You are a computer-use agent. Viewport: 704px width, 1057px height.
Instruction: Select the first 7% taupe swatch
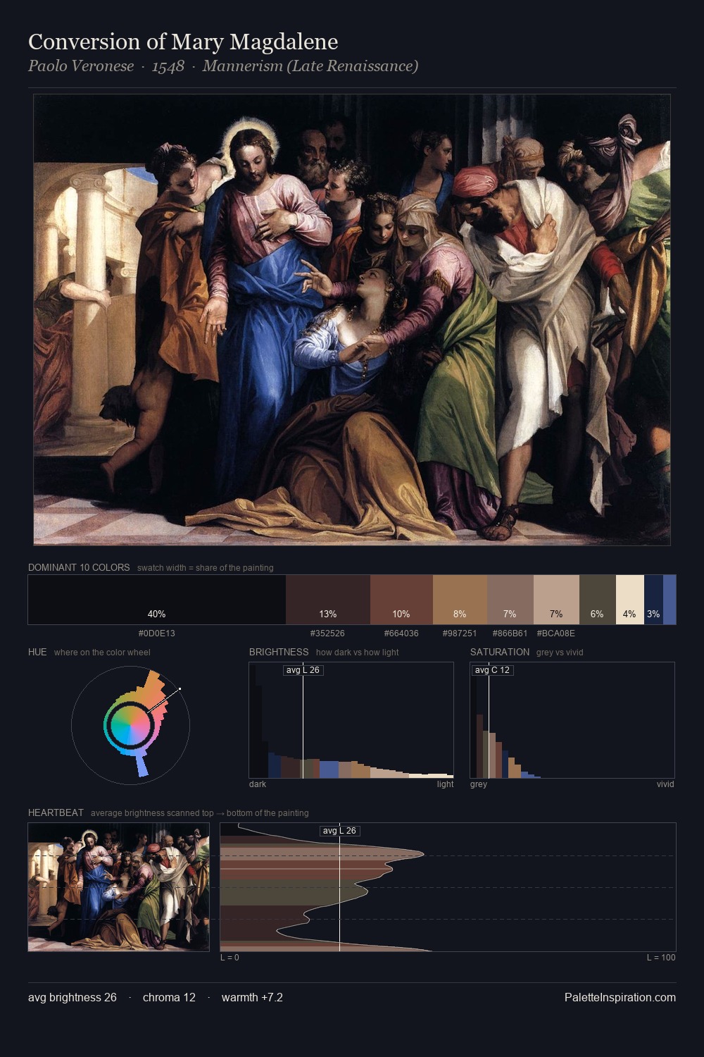point(510,600)
